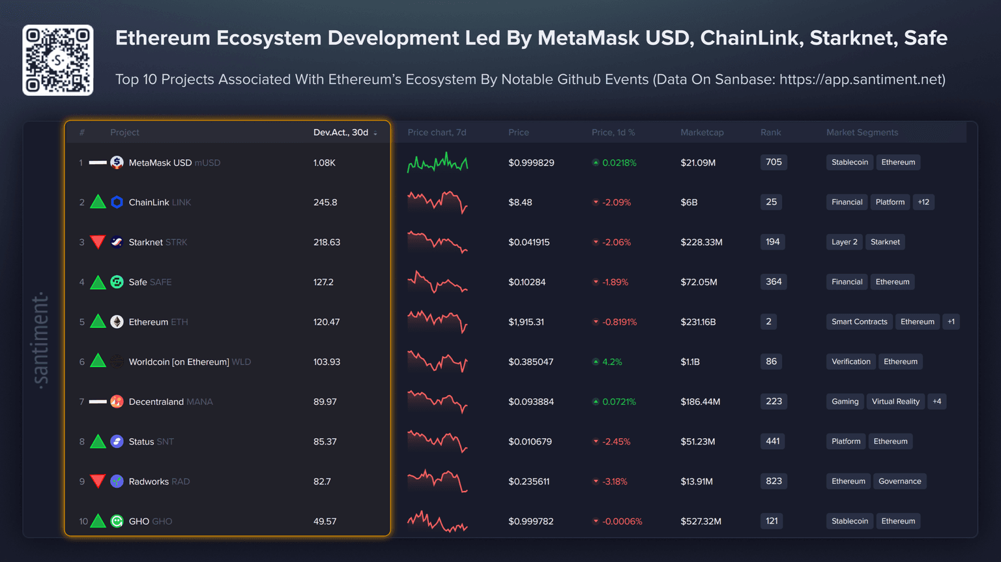Click the Ethereum diamond icon

117,321
